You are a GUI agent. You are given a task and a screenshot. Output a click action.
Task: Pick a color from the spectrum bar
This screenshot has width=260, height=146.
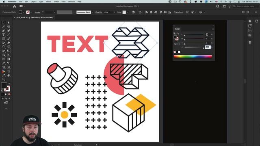tap(193, 56)
